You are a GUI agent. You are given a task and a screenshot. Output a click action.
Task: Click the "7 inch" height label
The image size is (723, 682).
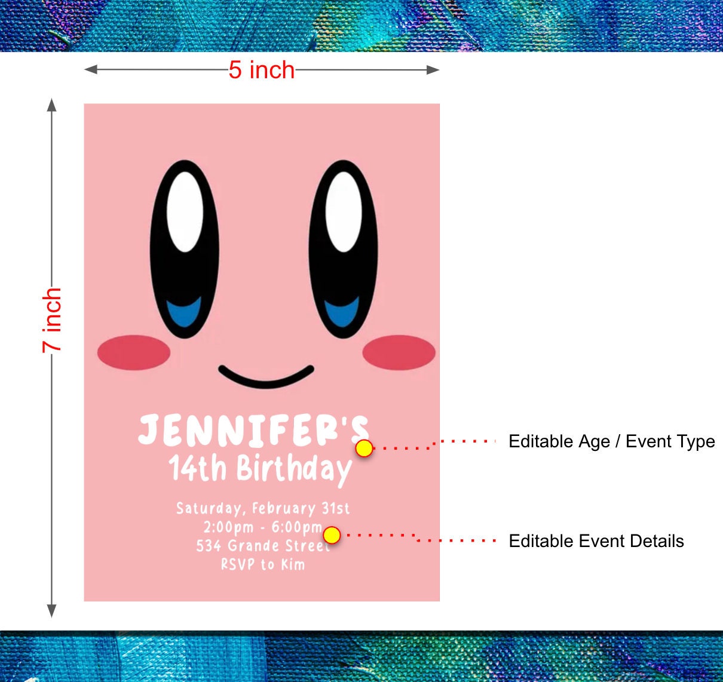pyautogui.click(x=52, y=320)
